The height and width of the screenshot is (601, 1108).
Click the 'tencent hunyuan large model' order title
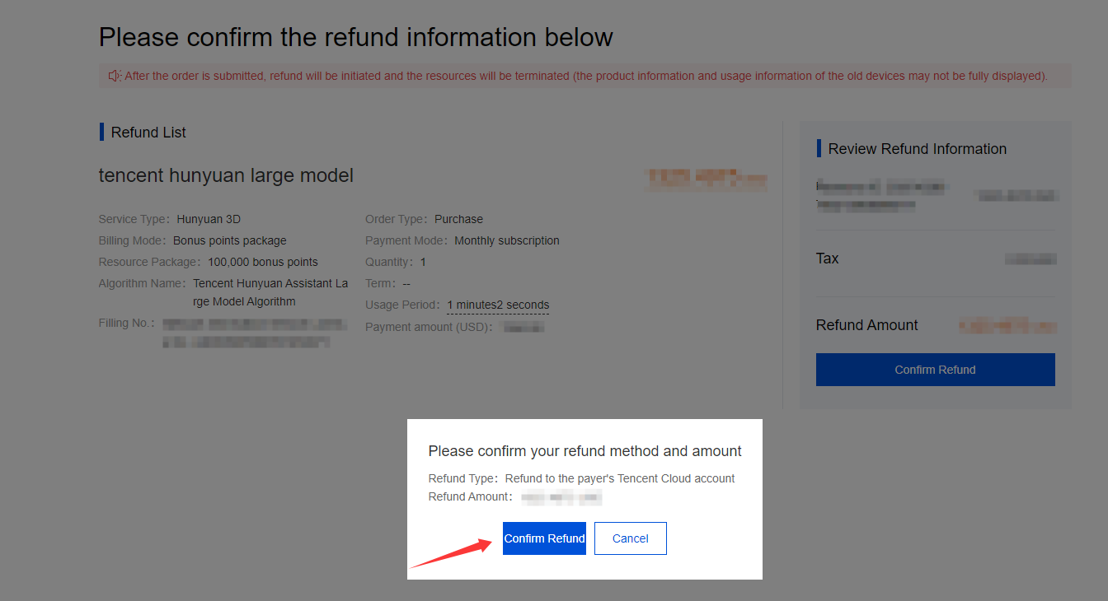click(225, 175)
